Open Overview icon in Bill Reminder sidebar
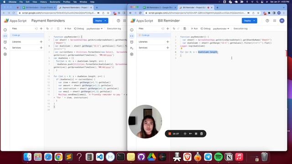The width and height of the screenshot is (292, 164). click(x=132, y=30)
